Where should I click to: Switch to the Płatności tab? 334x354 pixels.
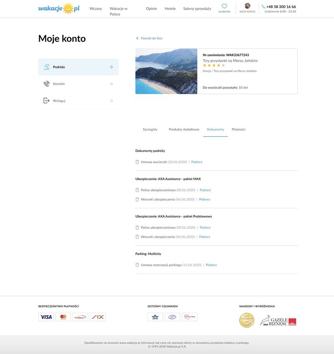click(238, 129)
